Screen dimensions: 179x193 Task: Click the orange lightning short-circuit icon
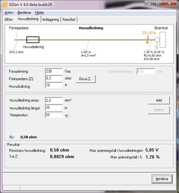click(x=148, y=39)
